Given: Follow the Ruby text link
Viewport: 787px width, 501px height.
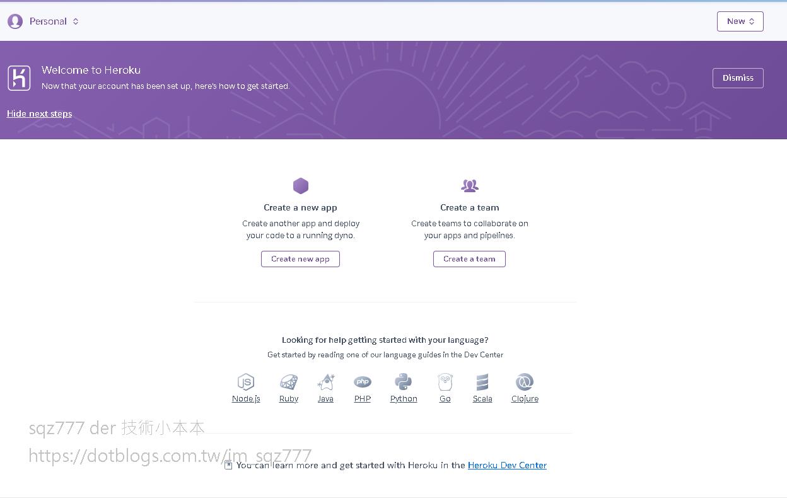Looking at the screenshot, I should pos(289,399).
